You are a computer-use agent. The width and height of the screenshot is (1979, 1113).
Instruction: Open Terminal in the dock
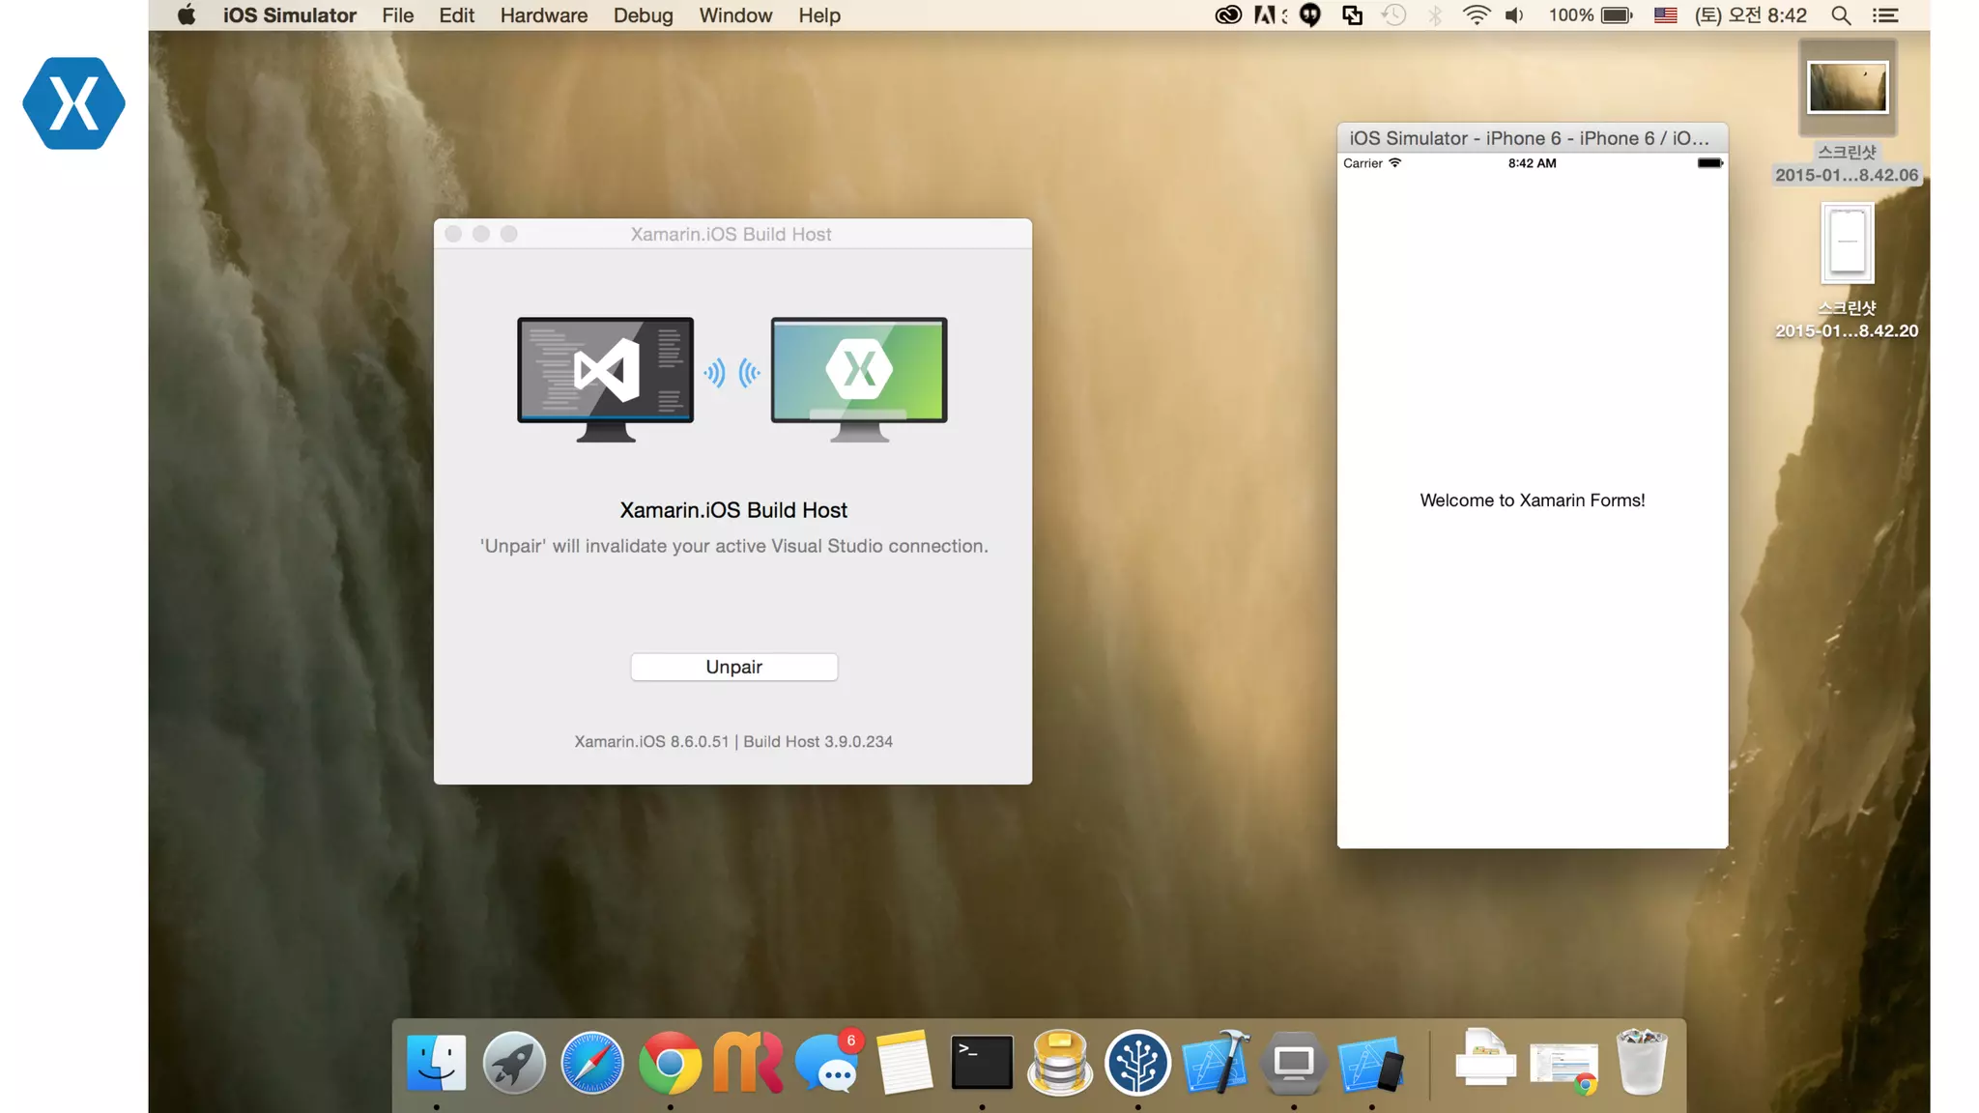coord(982,1063)
